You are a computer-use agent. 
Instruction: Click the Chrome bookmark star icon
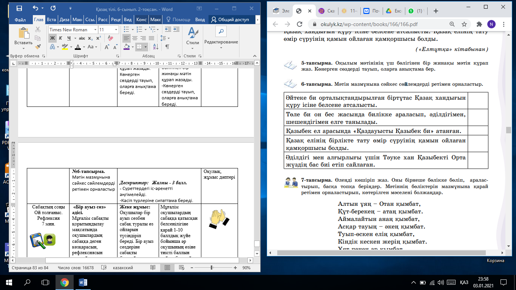[464, 24]
